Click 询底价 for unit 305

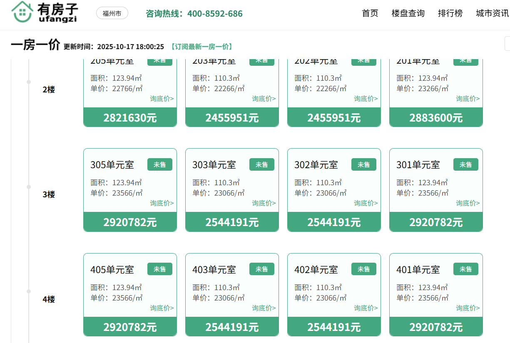162,203
